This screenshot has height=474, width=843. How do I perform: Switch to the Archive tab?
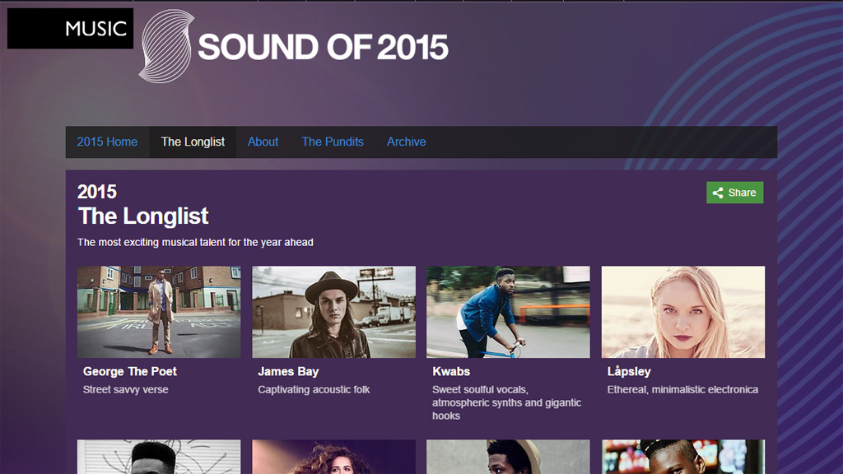coord(407,142)
